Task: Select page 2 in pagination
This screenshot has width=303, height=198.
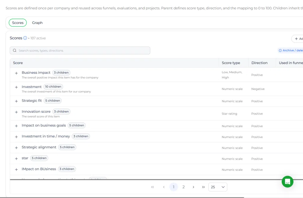Action: 183,187
